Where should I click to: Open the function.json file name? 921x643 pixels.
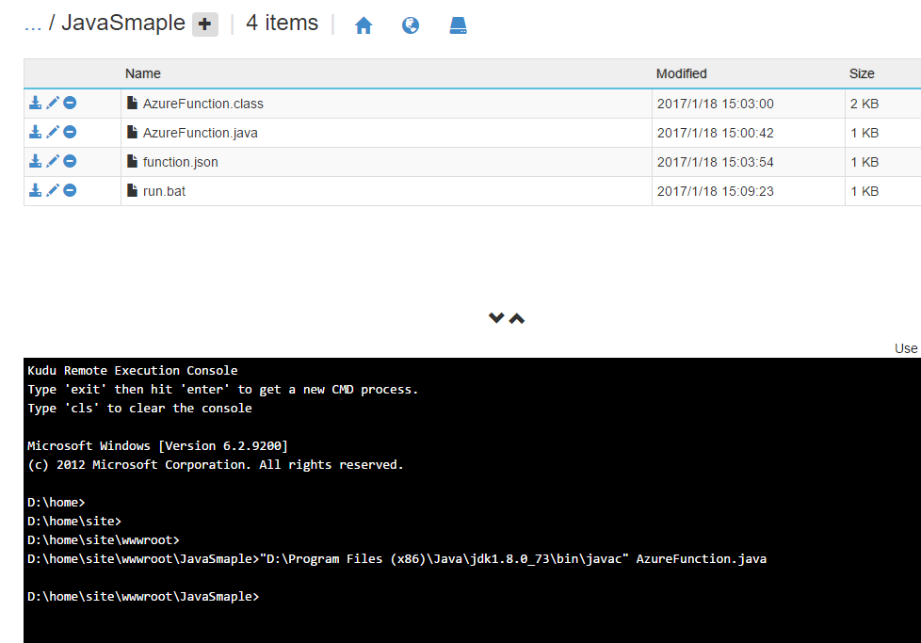pyautogui.click(x=180, y=162)
